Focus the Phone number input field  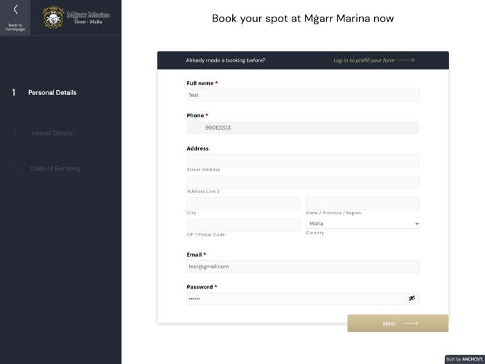tap(303, 128)
